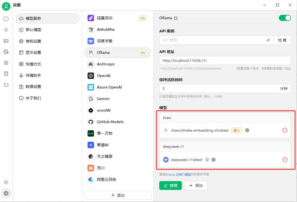Click the deepseek-r1:latest model name
The width and height of the screenshot is (297, 202).
[186, 160]
